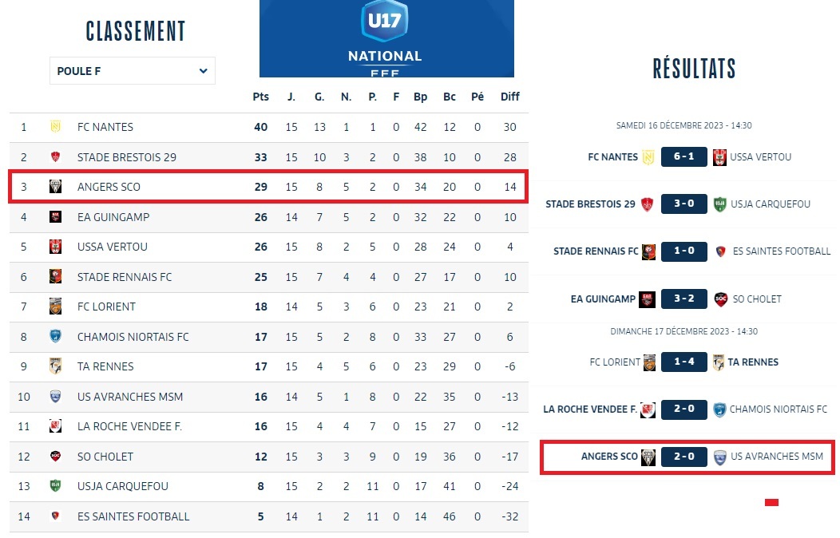Open the FC Lorient 1-4 score
This screenshot has height=538, width=840.
click(x=683, y=362)
